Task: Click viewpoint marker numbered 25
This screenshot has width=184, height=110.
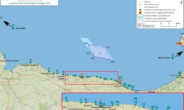Action: coord(125,87)
